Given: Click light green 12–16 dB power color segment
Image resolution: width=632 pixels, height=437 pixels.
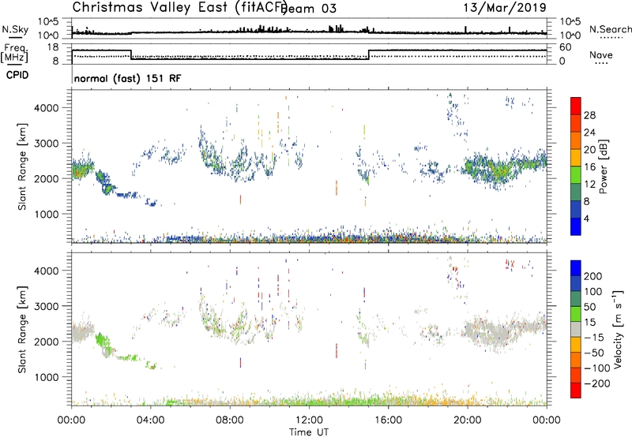Looking at the screenshot, I should click(x=576, y=175).
